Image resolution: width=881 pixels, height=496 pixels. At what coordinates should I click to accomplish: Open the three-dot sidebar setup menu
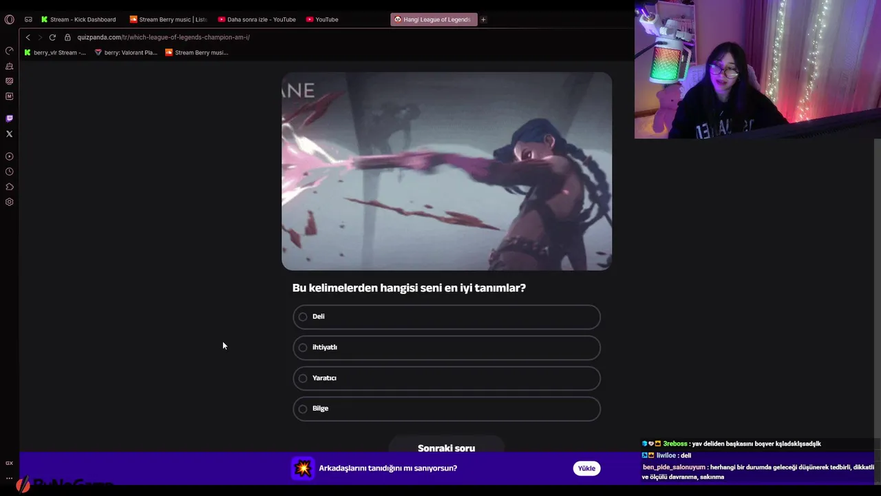pos(9,477)
